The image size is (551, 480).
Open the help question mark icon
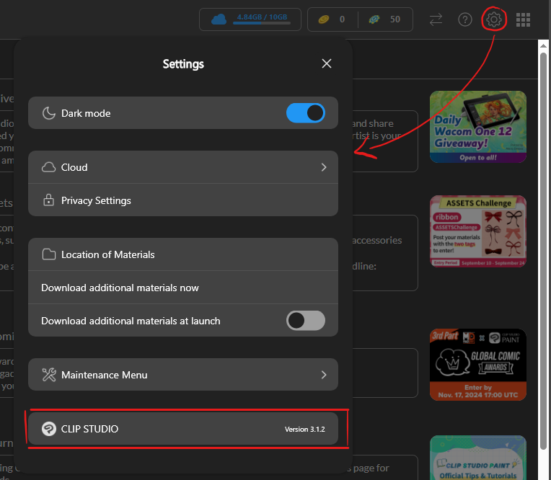click(465, 19)
